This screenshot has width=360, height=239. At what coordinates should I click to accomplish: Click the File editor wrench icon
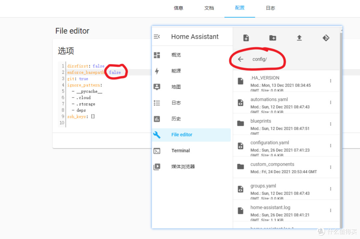tap(157, 134)
